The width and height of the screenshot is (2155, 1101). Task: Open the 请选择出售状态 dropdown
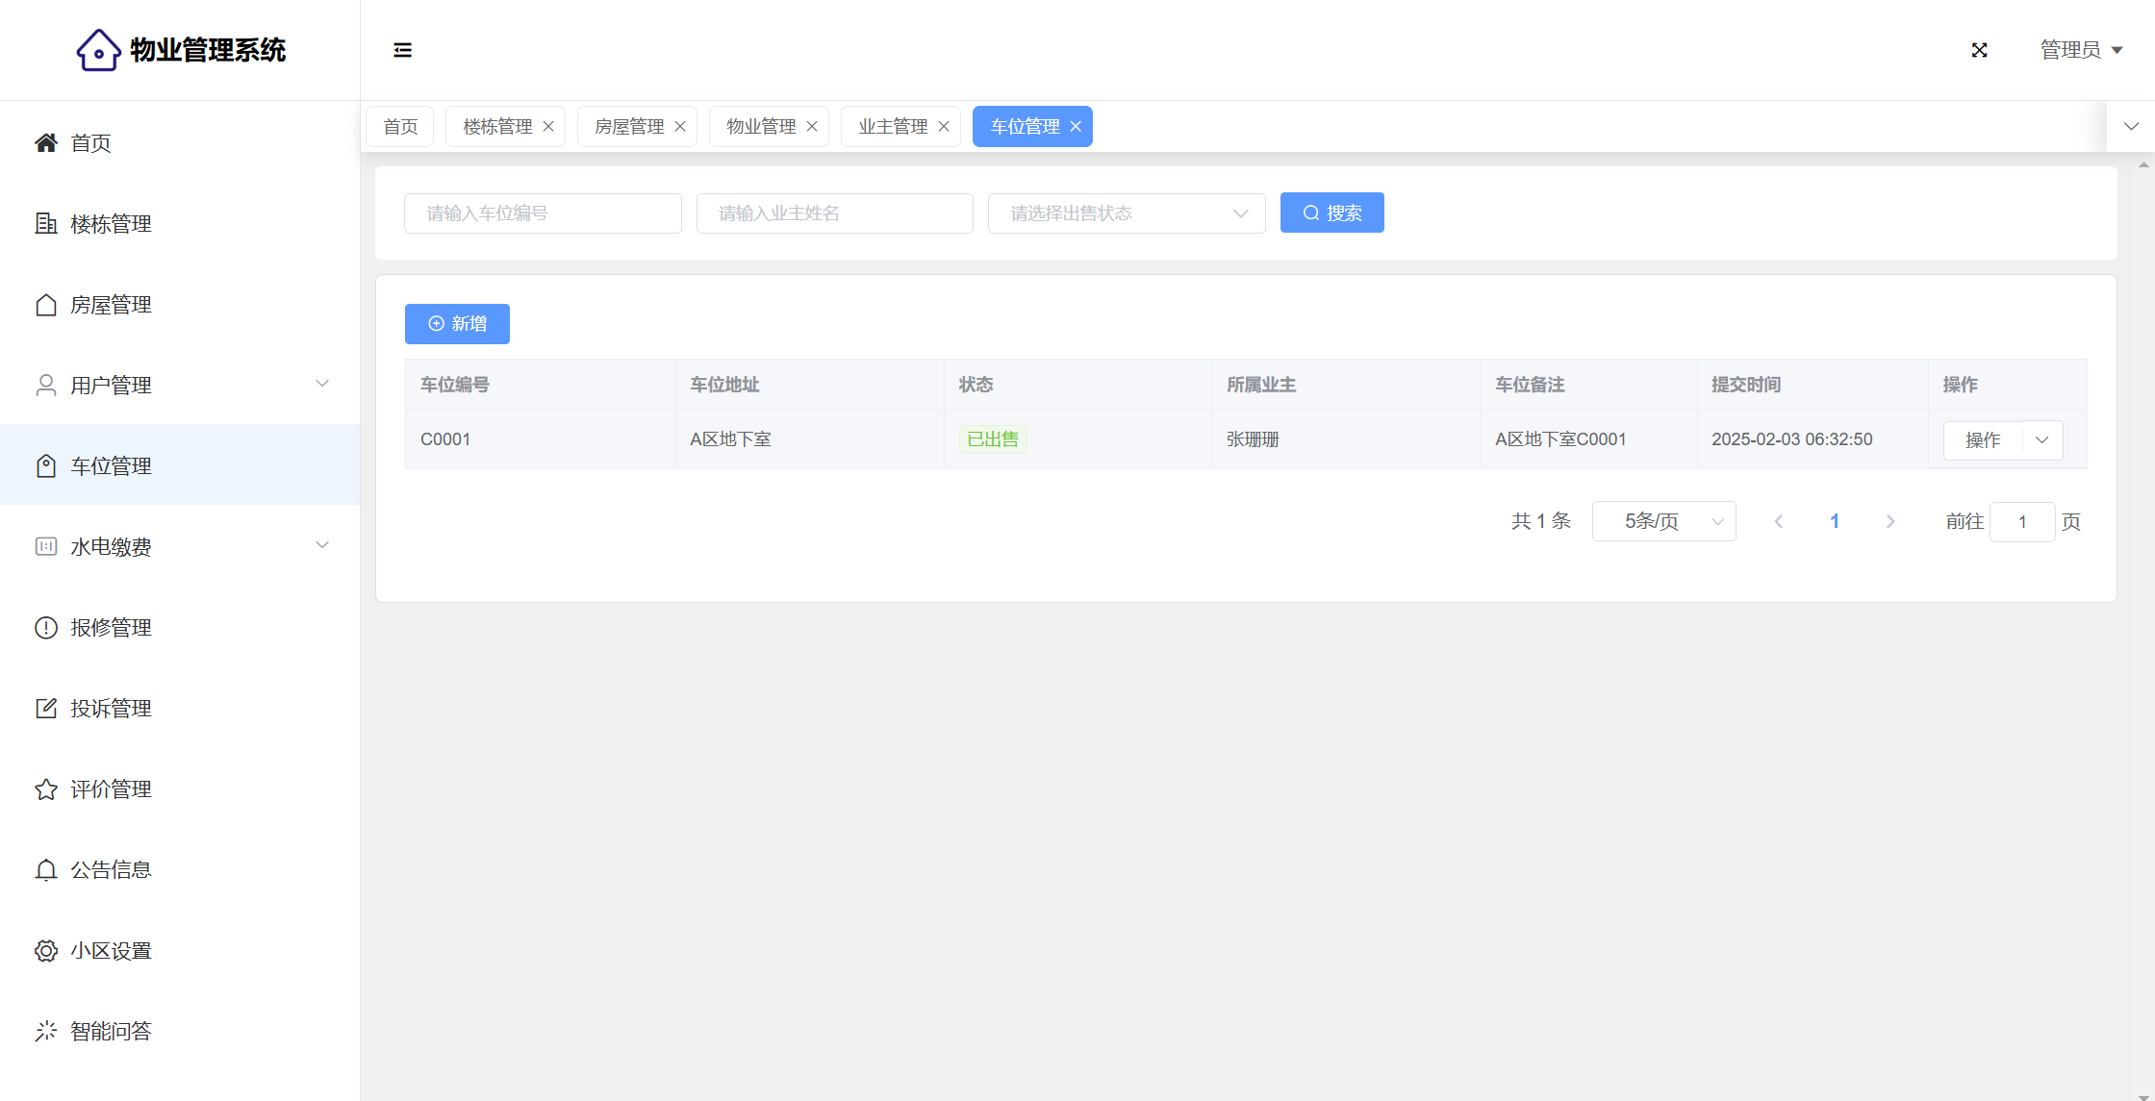[x=1126, y=213]
